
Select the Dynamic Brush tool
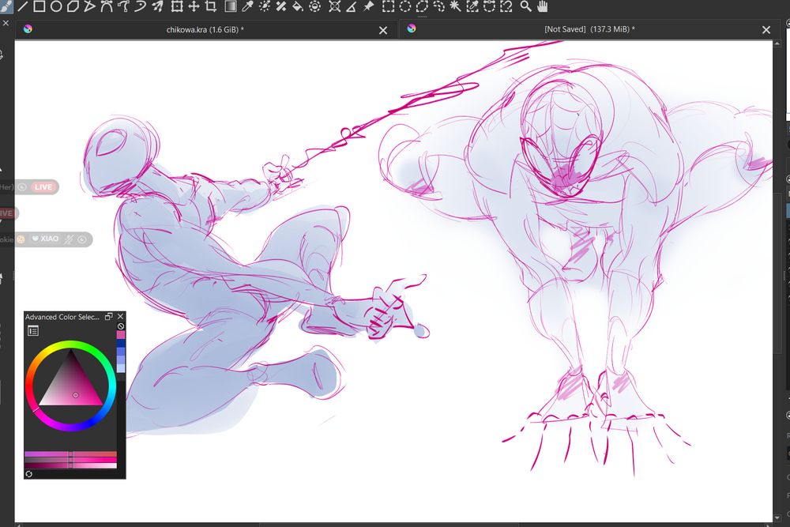click(x=141, y=6)
